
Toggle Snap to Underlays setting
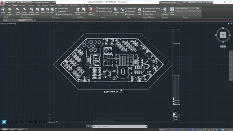point(64,15)
